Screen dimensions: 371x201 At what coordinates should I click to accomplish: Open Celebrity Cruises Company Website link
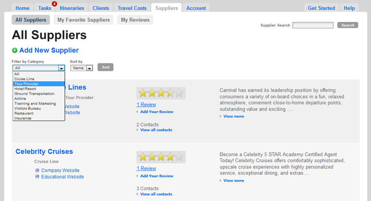(x=60, y=170)
